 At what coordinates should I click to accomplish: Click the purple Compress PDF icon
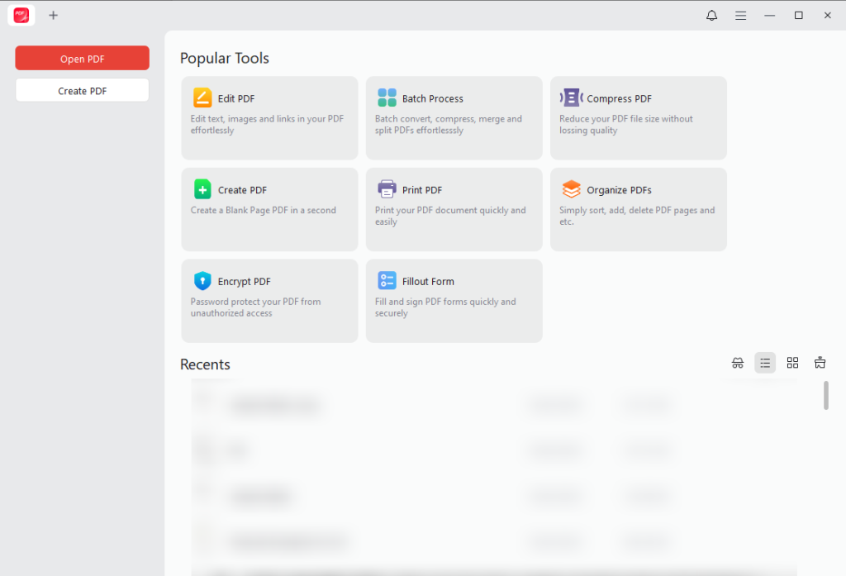[572, 98]
